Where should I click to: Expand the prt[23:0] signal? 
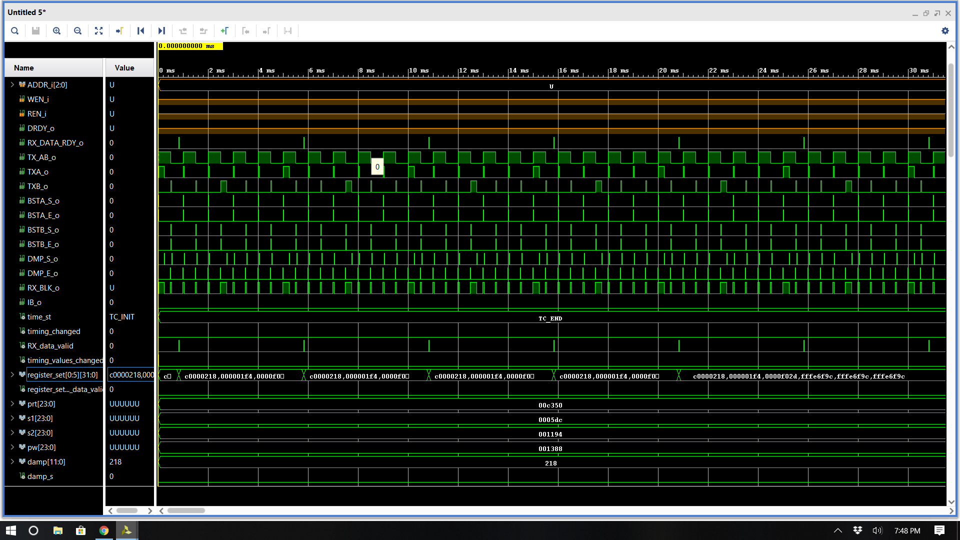coord(12,403)
